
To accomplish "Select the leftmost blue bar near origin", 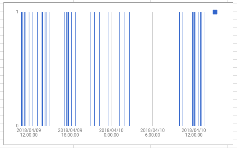I will (21, 69).
